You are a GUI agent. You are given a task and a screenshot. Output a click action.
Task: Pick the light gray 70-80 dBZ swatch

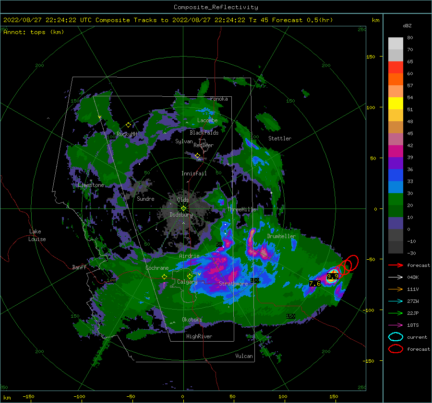coord(396,44)
